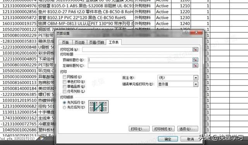Image resolution: width=248 pixels, height=145 pixels.
Task: Select the cell with value 1220
Action: coord(181,12)
